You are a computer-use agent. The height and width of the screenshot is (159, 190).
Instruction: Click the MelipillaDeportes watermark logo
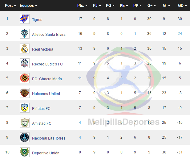[x=123, y=86]
